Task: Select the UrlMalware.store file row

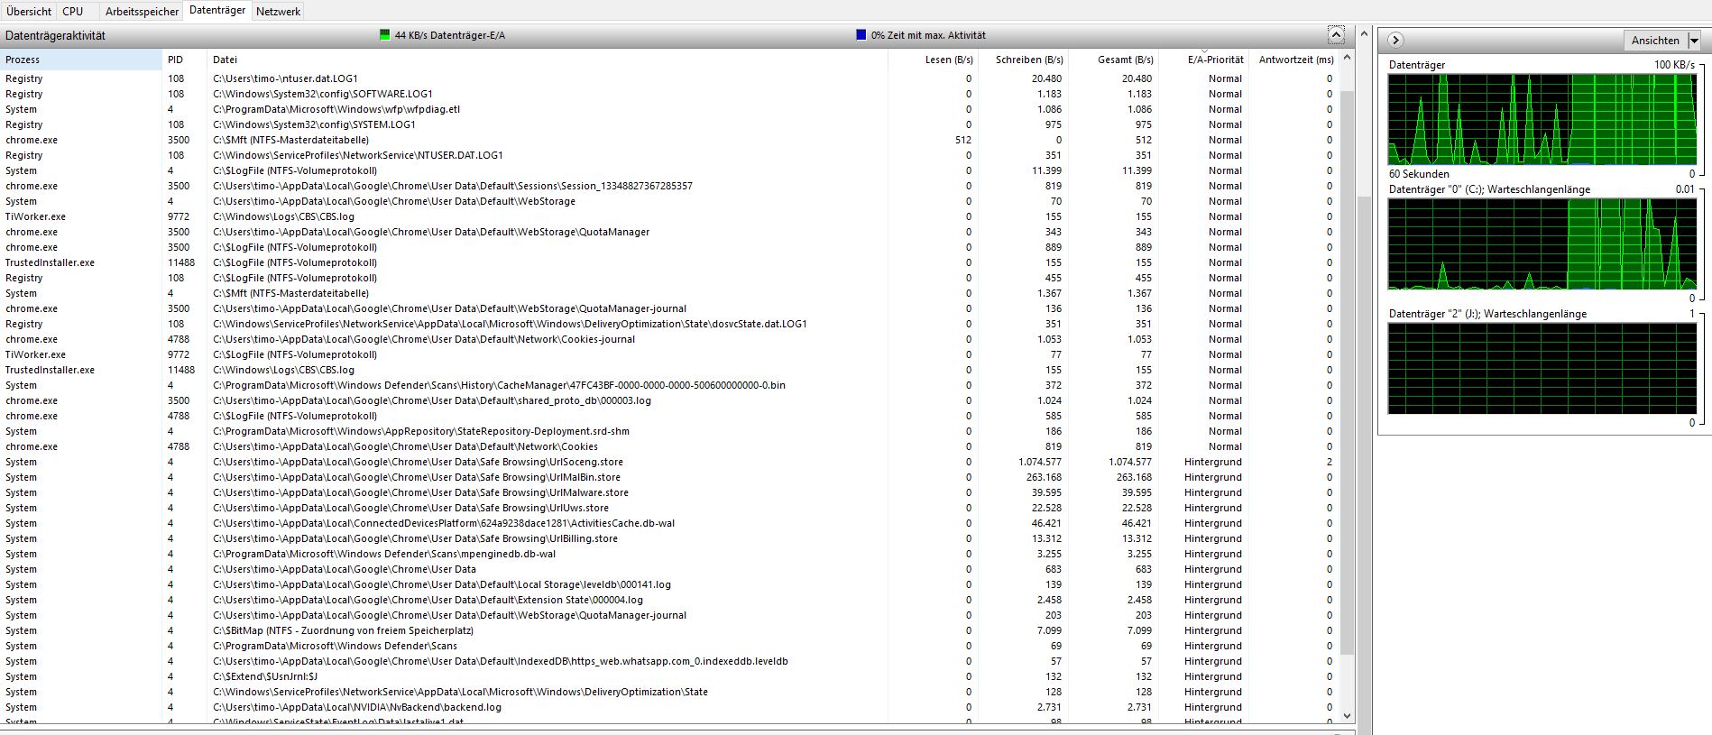Action: [x=669, y=492]
